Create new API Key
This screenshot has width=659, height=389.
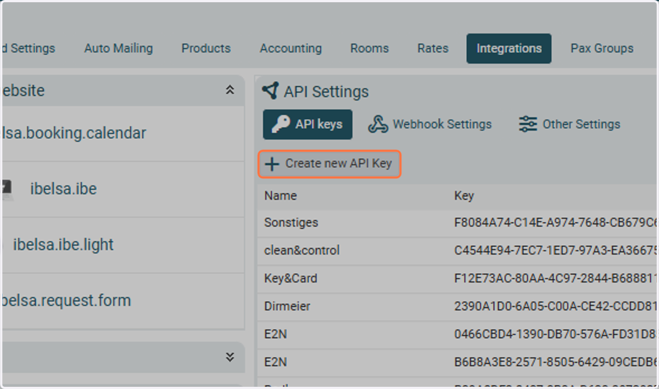pos(329,164)
